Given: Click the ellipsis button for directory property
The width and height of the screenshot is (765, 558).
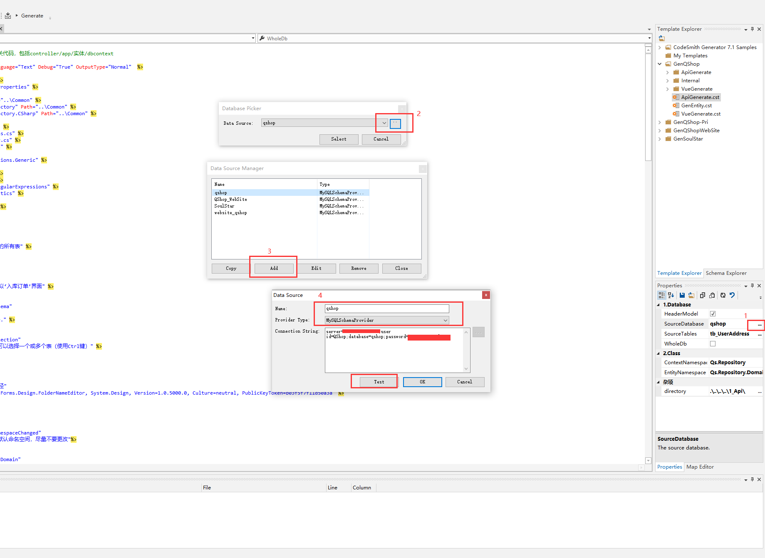Looking at the screenshot, I should tap(760, 391).
